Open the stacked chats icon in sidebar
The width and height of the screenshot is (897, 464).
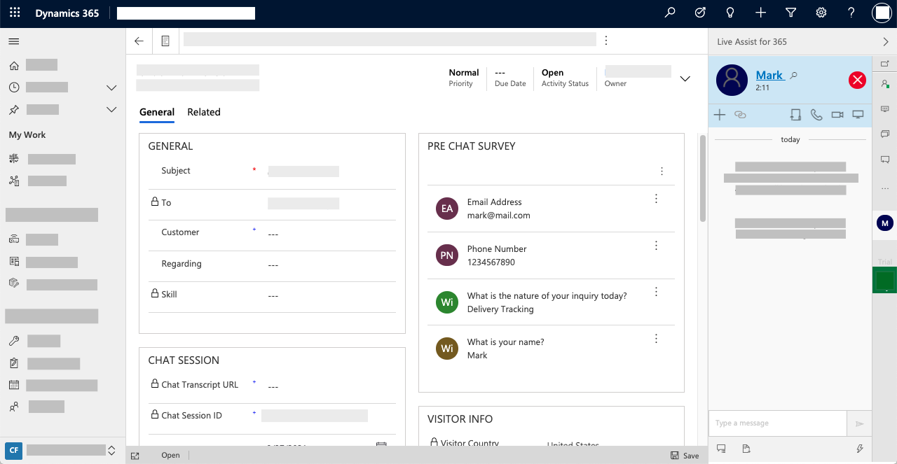tap(884, 134)
